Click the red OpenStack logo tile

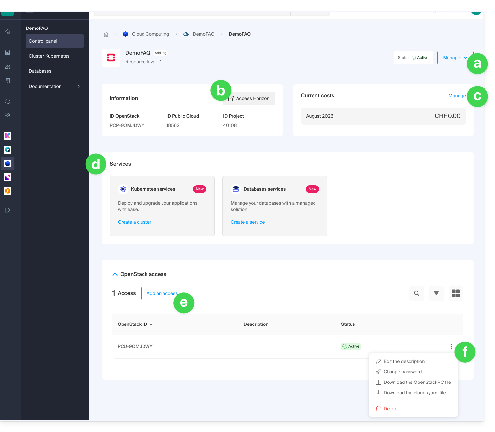(x=111, y=58)
